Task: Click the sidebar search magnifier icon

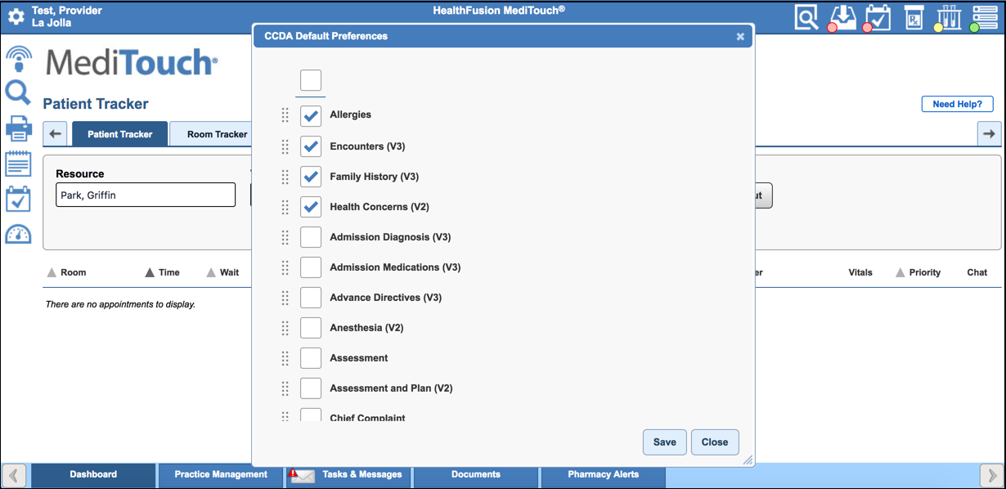Action: 18,93
